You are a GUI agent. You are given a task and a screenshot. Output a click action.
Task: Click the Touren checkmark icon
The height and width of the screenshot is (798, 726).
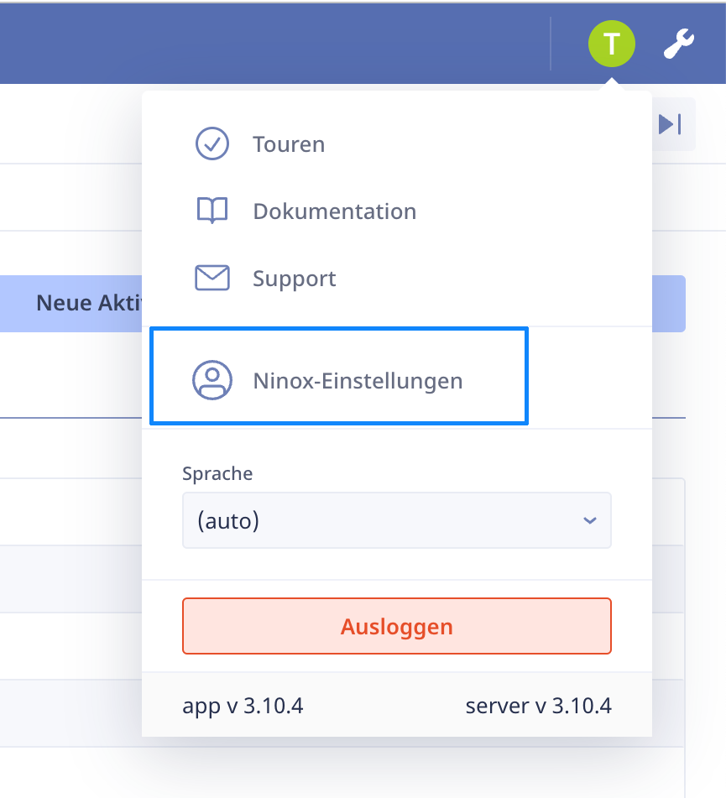pyautogui.click(x=212, y=143)
